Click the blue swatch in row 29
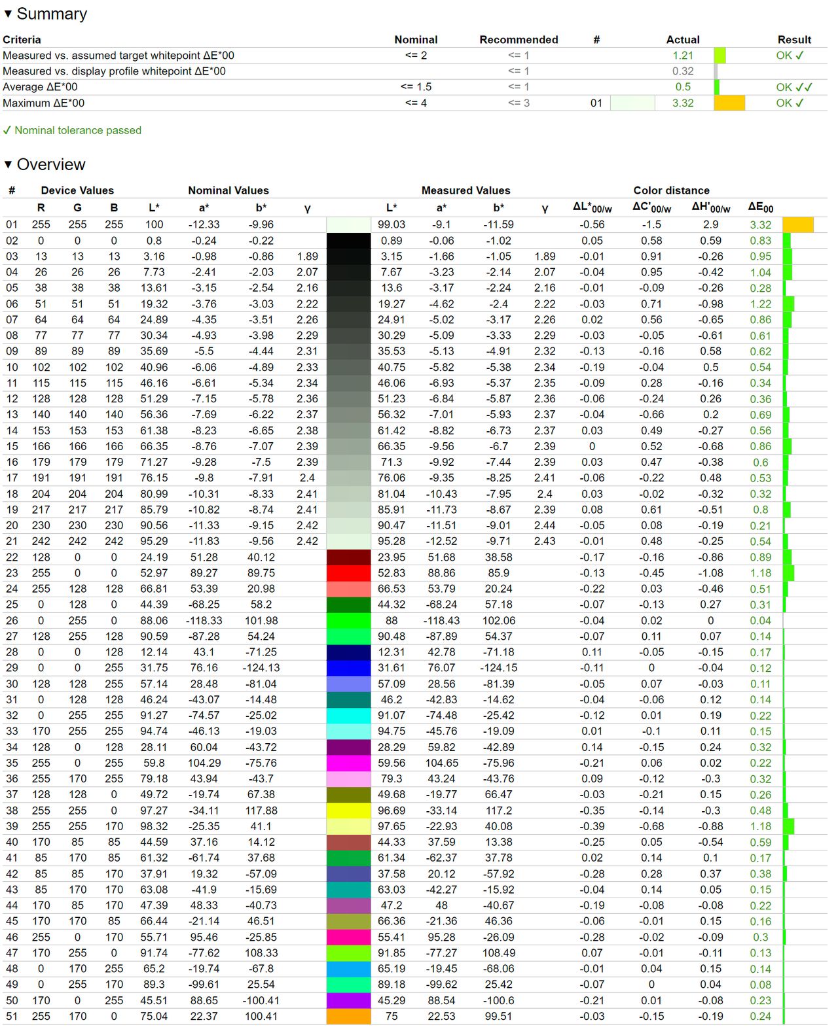The image size is (838, 1031). pyautogui.click(x=348, y=668)
